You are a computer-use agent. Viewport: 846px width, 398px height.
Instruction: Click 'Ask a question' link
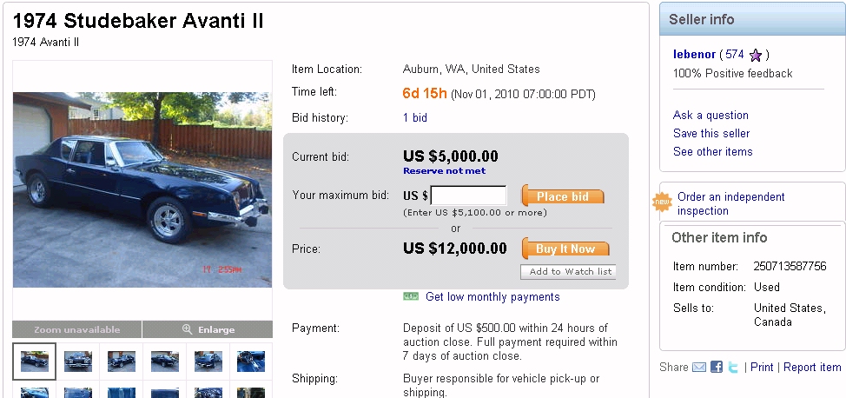point(711,115)
